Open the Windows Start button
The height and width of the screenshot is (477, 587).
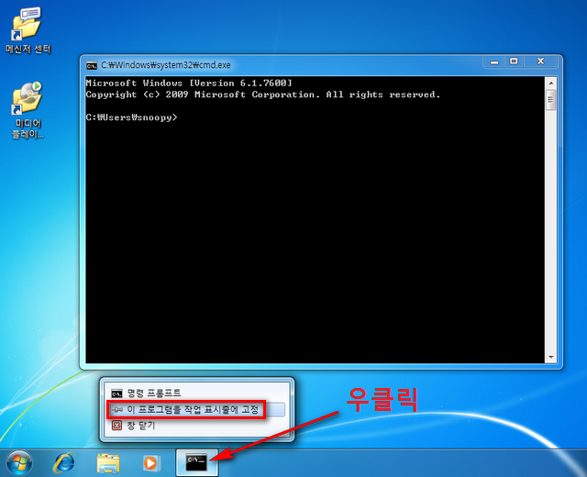[19, 462]
